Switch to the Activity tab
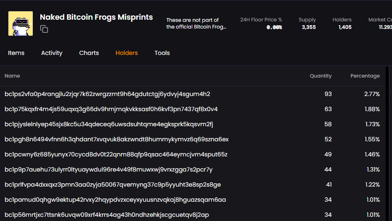 point(52,53)
